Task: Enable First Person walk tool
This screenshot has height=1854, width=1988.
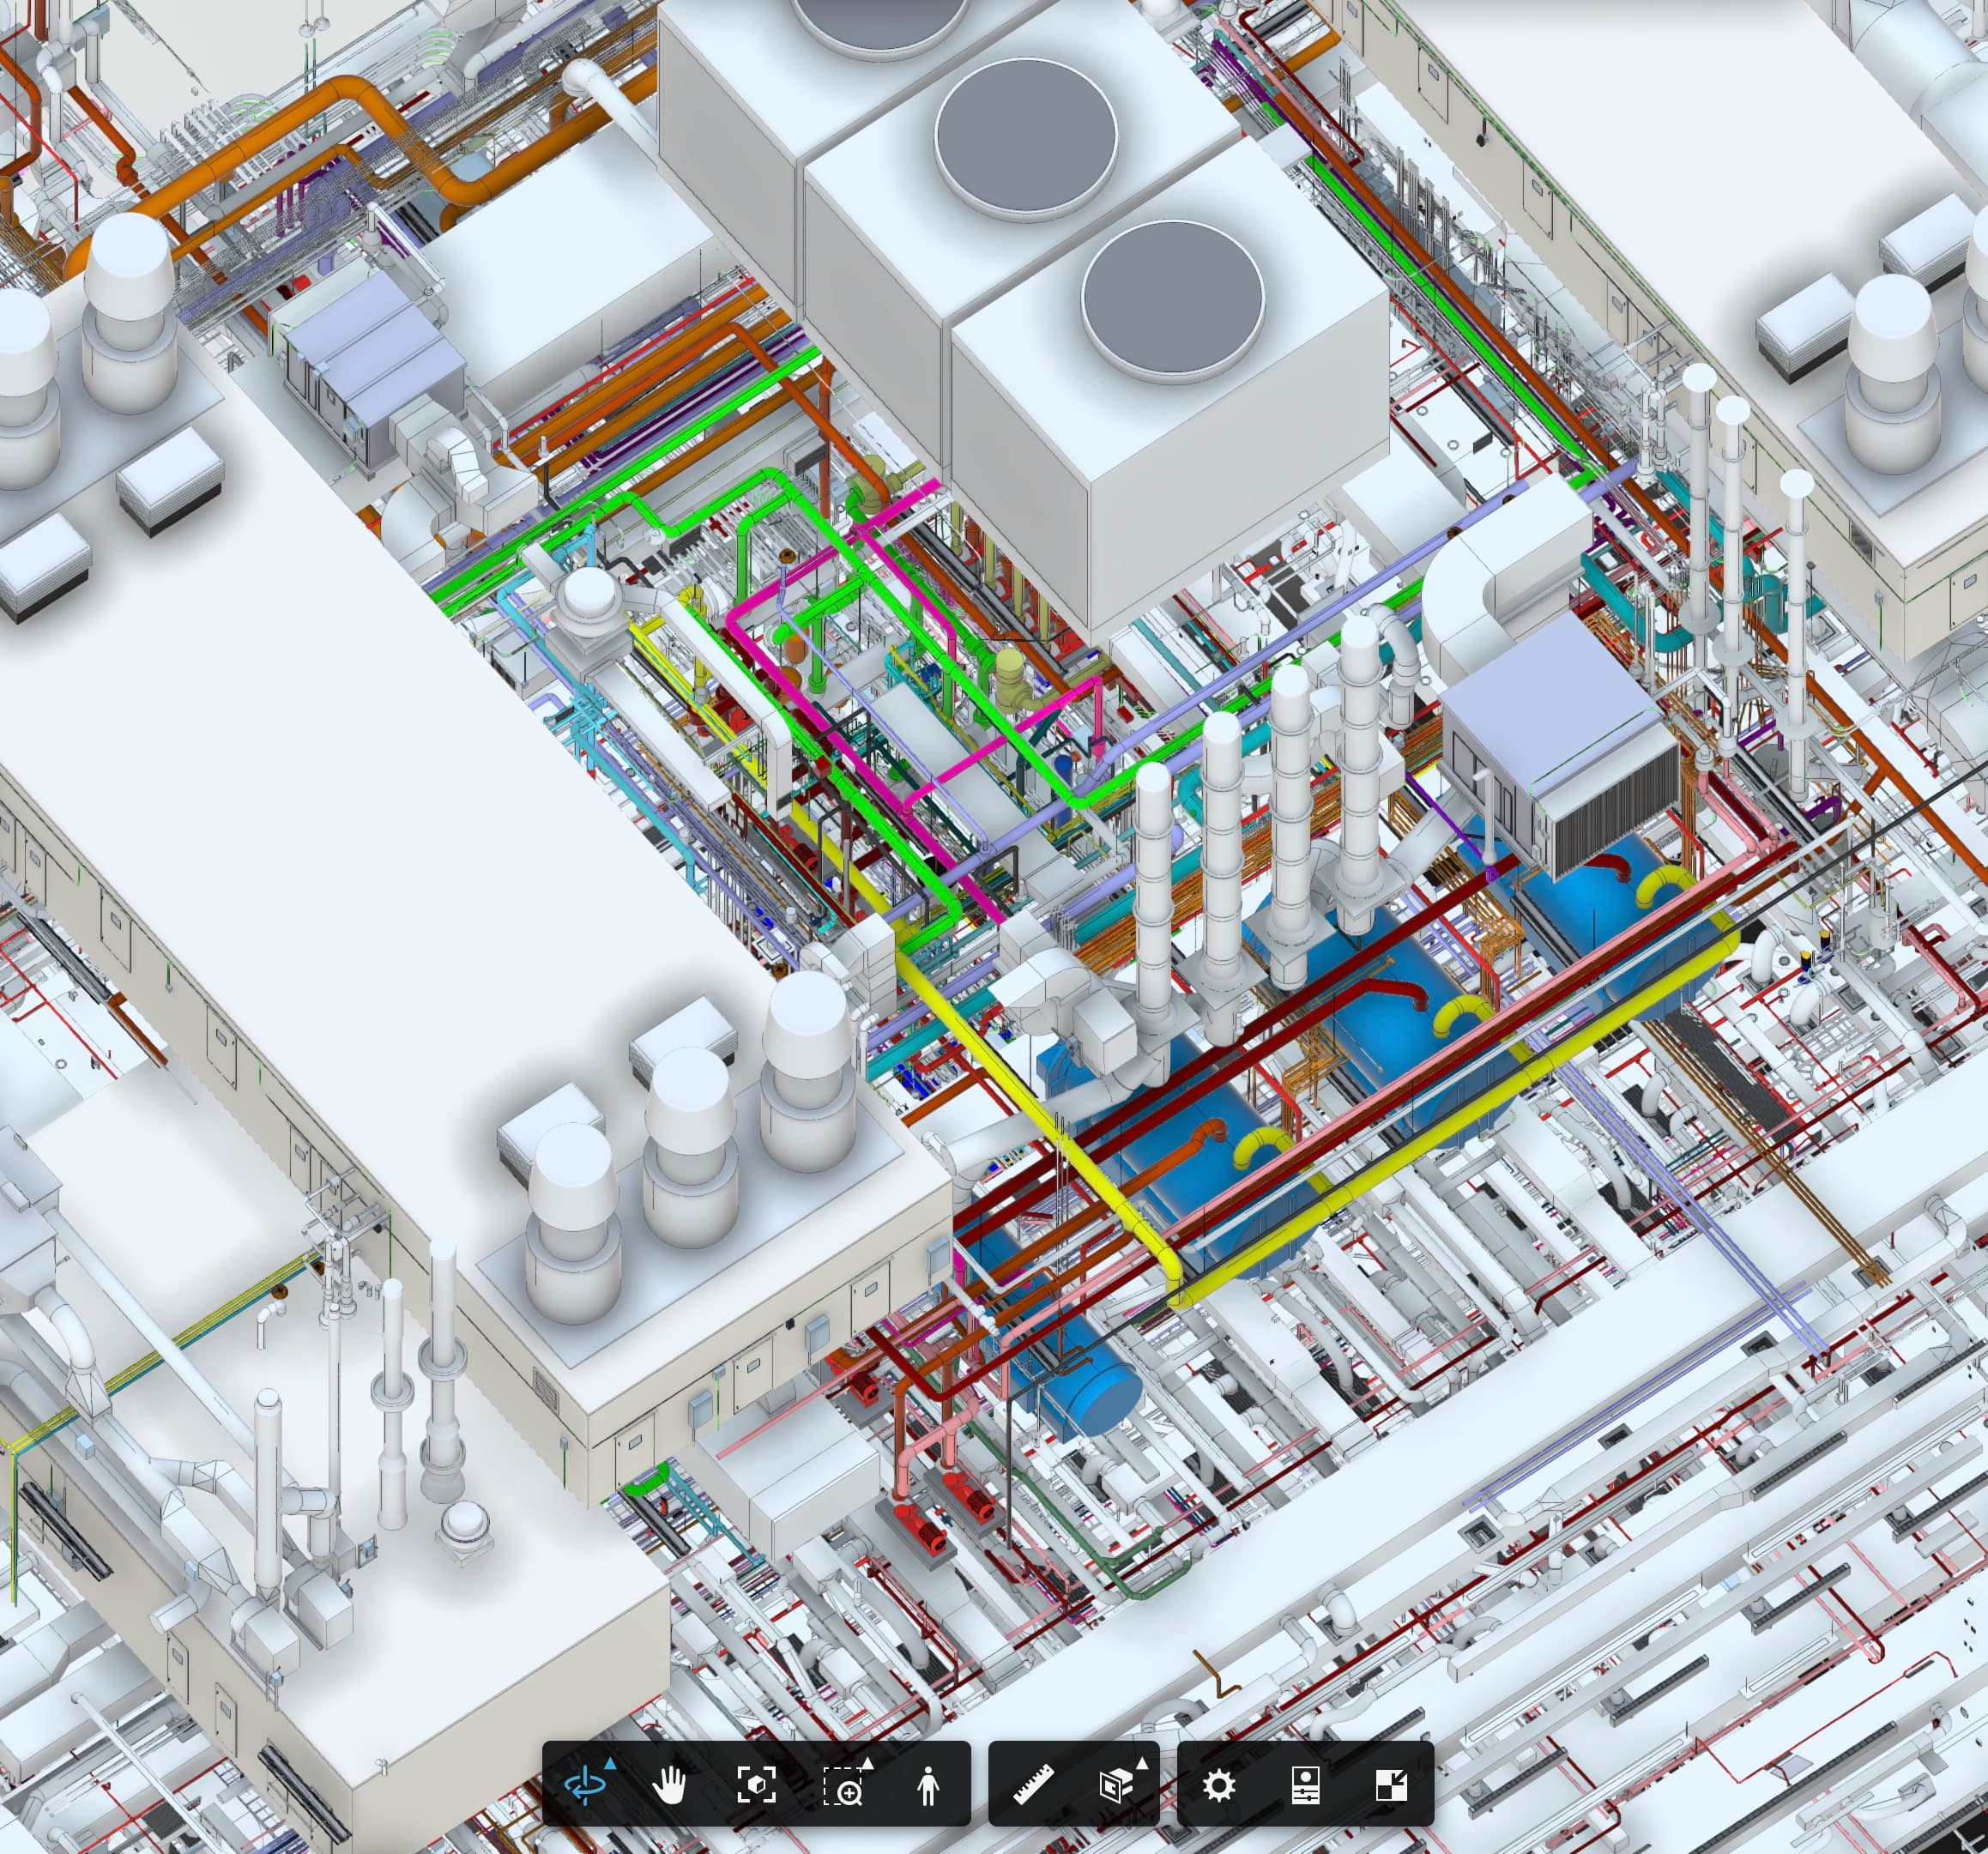Action: [x=928, y=1785]
